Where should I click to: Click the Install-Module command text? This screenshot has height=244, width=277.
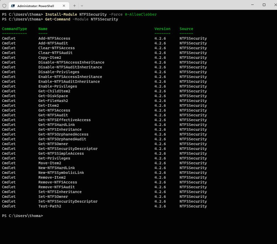point(61,14)
